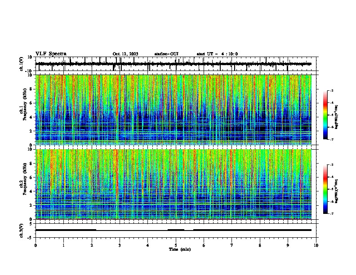Click the time axis tick label "6"

point(204,245)
